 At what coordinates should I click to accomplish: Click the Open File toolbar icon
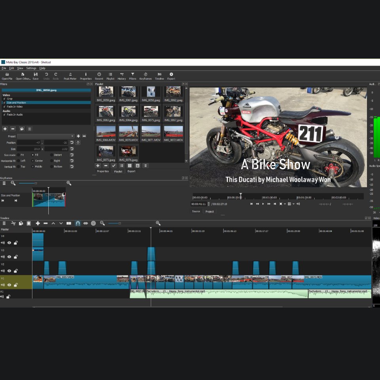coord(7,76)
